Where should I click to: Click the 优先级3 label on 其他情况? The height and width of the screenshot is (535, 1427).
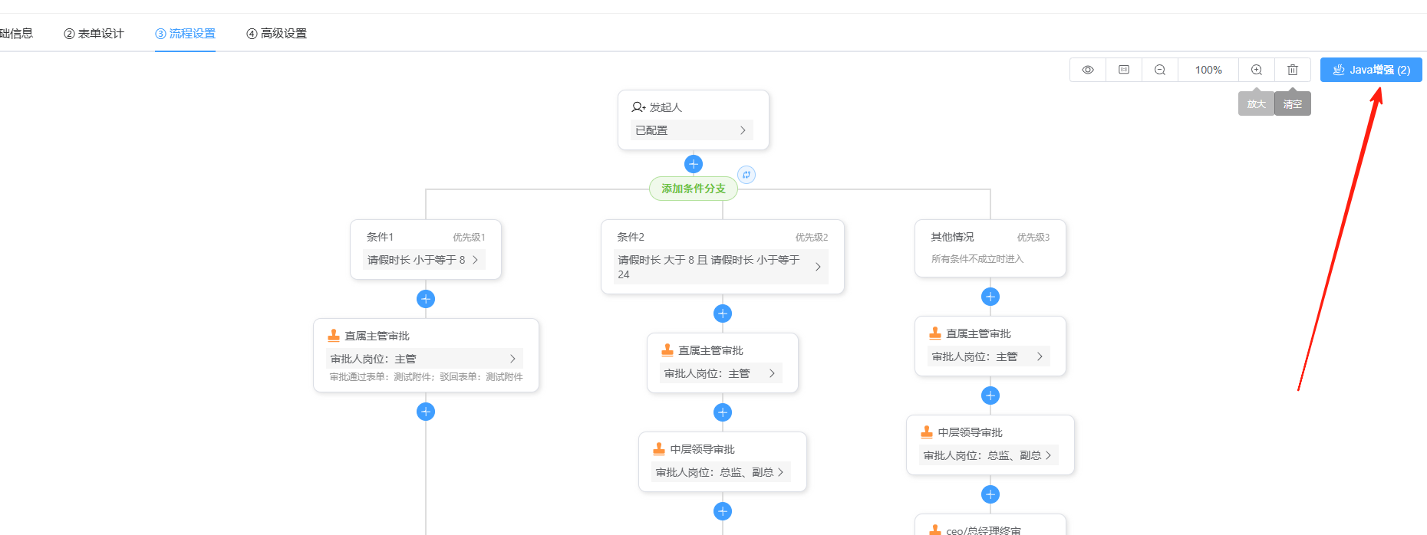coord(1033,238)
